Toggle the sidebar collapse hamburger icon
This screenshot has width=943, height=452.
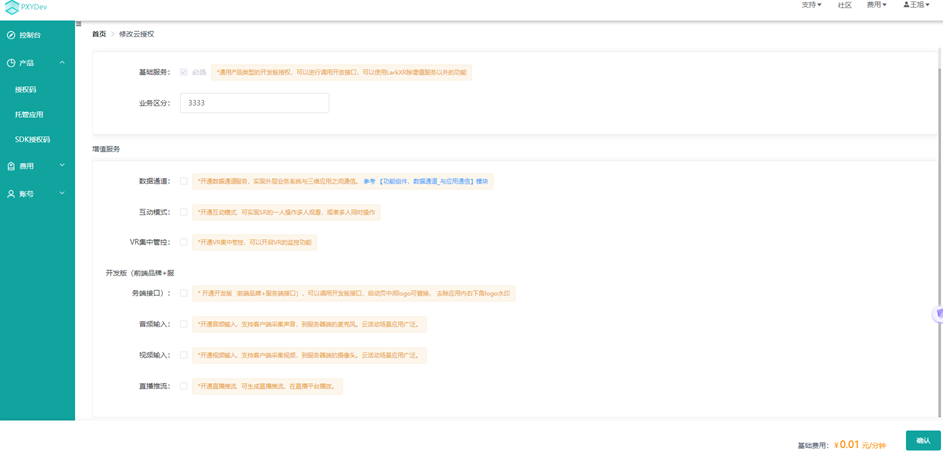78,24
